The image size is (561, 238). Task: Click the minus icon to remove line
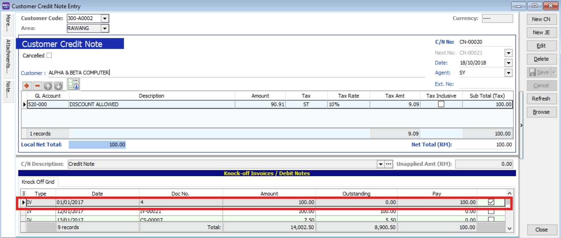(37, 86)
